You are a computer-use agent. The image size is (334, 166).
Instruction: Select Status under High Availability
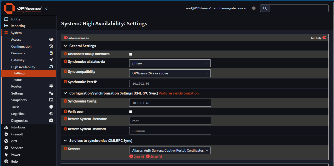[x=18, y=80]
